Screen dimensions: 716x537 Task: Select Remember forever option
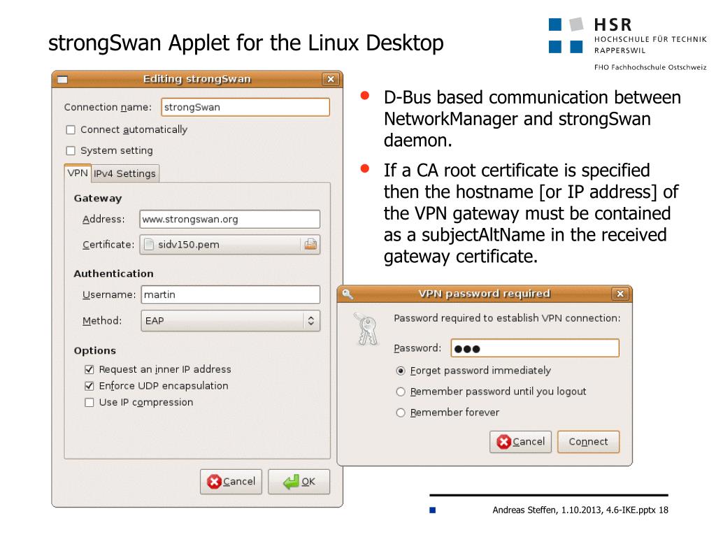pyautogui.click(x=401, y=413)
